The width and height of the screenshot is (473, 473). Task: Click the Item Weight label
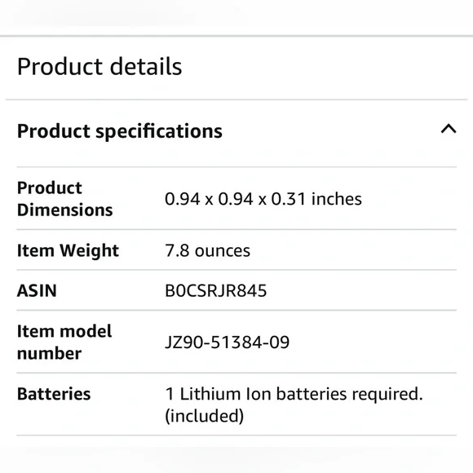click(x=68, y=250)
